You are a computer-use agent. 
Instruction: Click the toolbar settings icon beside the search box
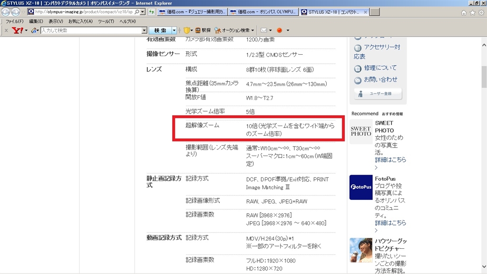click(x=34, y=30)
